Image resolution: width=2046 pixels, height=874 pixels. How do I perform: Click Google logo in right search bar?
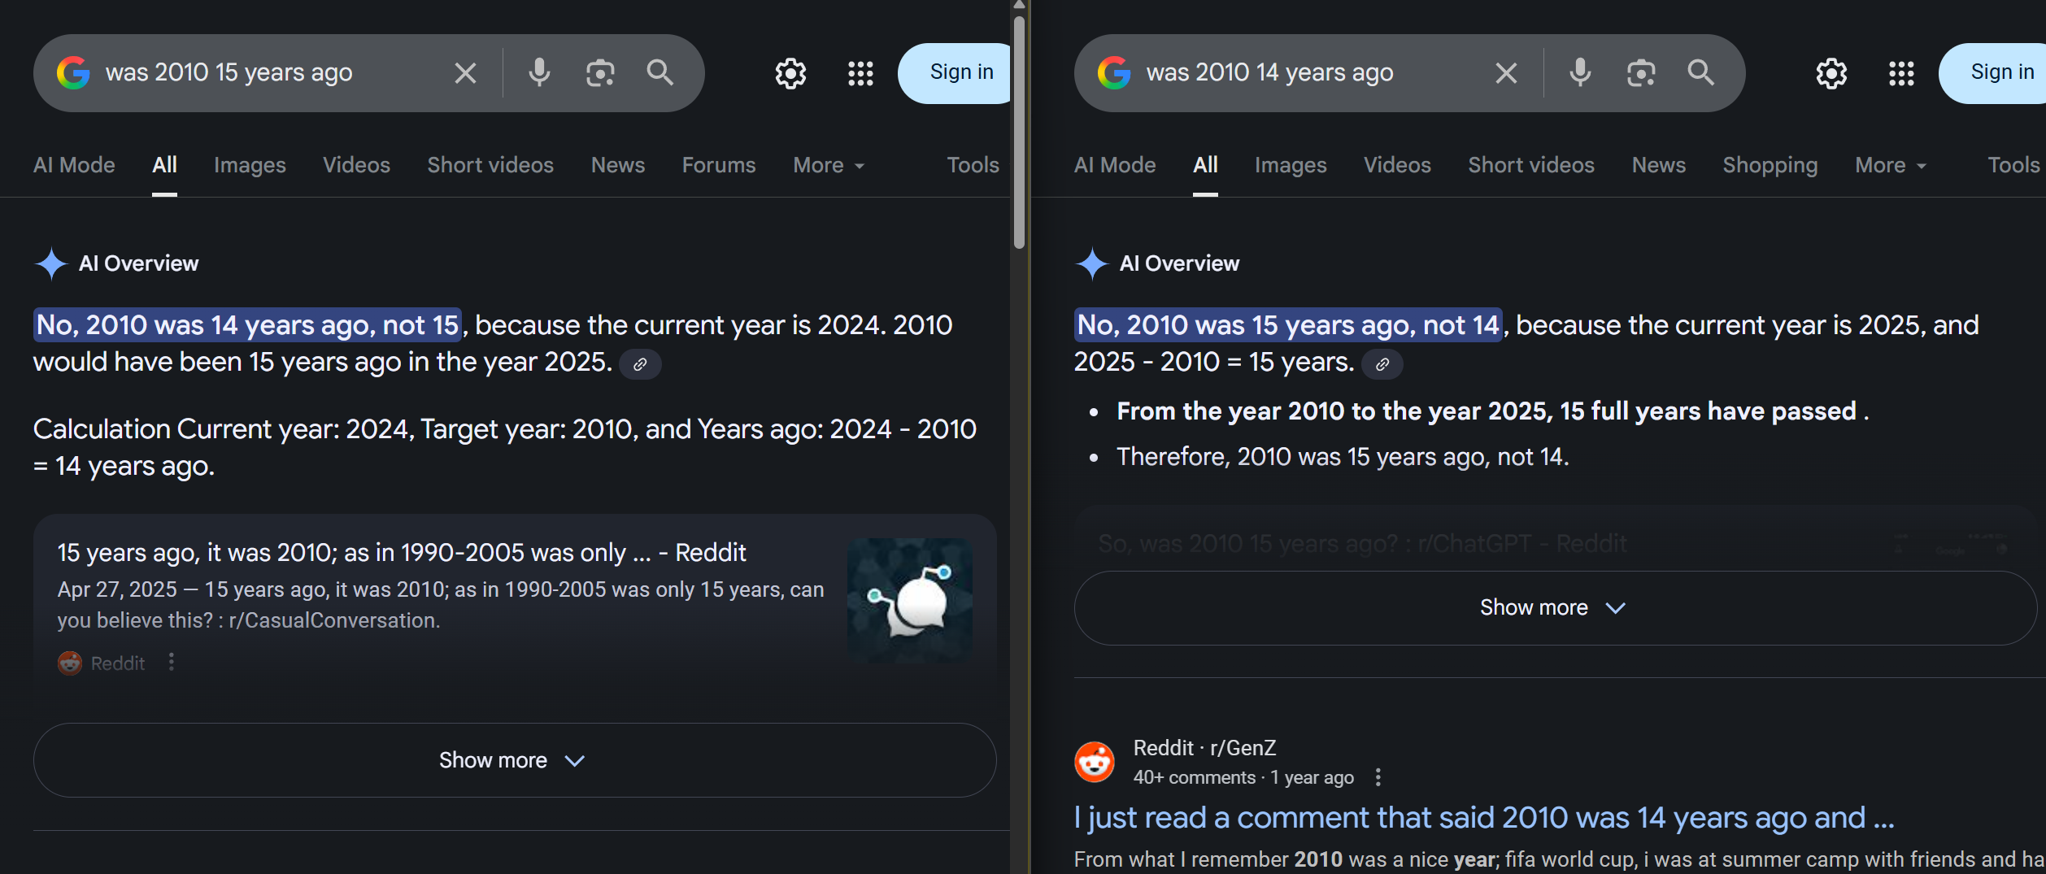coord(1114,73)
